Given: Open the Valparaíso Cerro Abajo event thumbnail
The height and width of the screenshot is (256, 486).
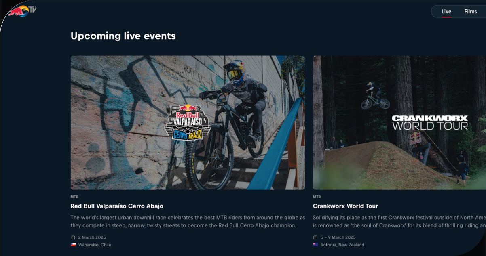Looking at the screenshot, I should (x=188, y=123).
